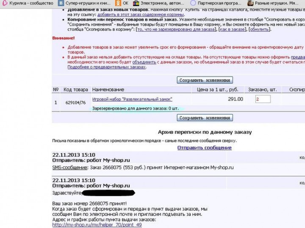Click 'Зарезервировано для данного заказа: 0 шт.' text
The image size is (305, 228).
point(136,109)
